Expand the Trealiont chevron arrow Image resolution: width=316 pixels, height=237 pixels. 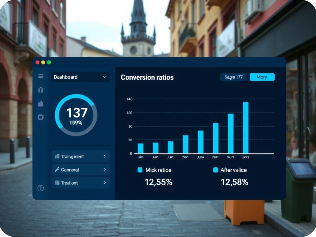pyautogui.click(x=105, y=183)
